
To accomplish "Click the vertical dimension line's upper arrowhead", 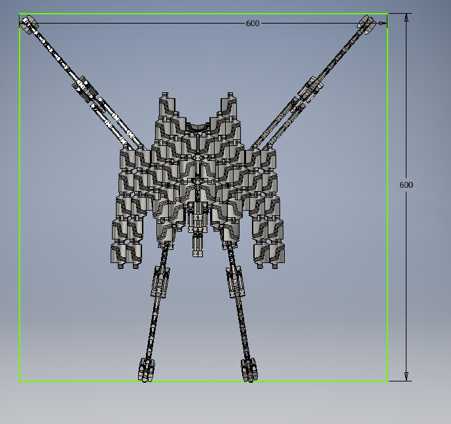I will coord(406,18).
